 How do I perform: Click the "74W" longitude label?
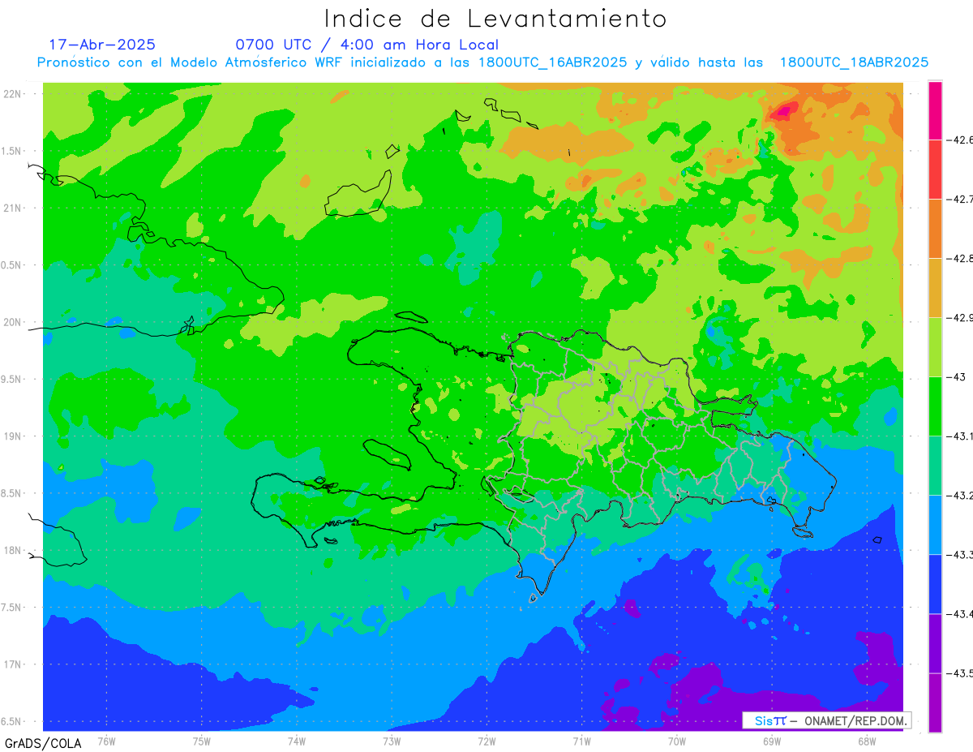click(x=296, y=741)
